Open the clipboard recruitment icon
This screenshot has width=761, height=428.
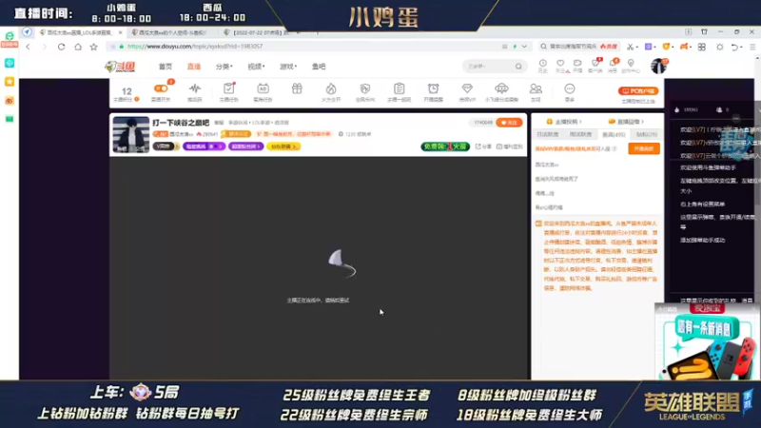pos(399,88)
